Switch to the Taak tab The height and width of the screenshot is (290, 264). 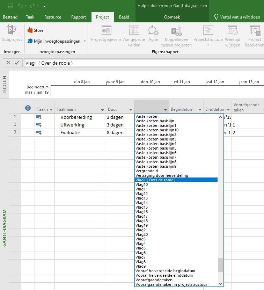(x=30, y=17)
